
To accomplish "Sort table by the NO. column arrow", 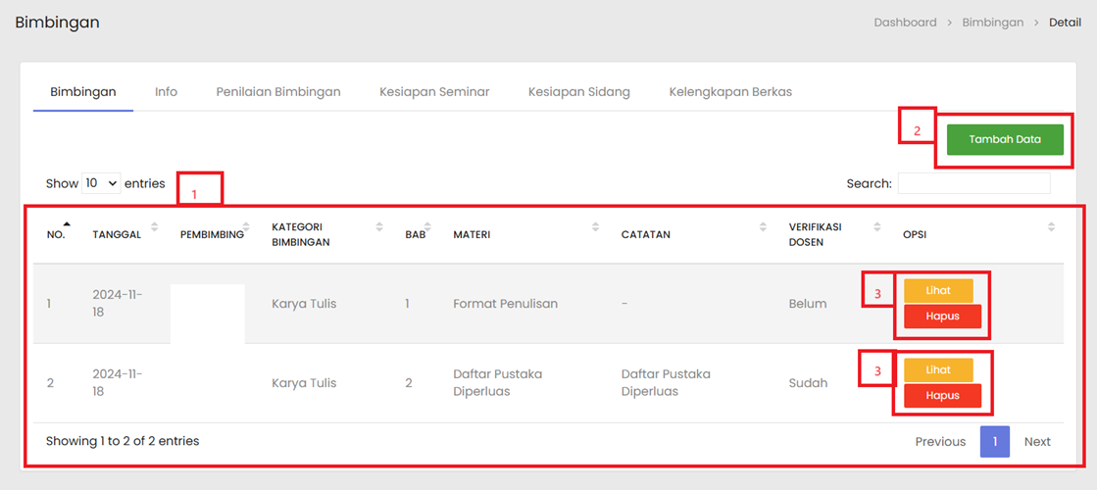I will tap(67, 227).
